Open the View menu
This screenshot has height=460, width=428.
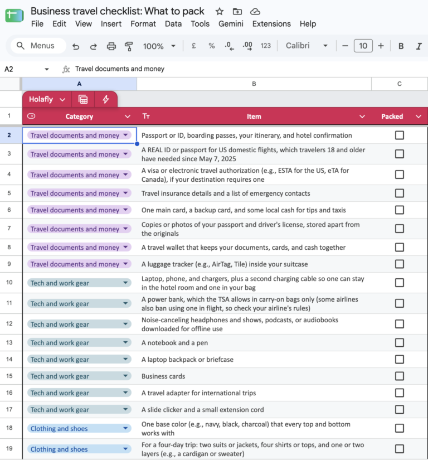coord(84,24)
